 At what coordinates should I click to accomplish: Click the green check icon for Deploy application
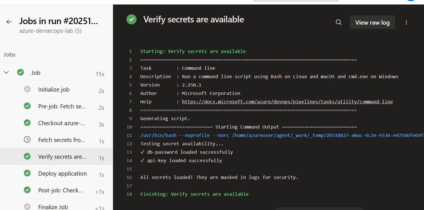coord(27,173)
